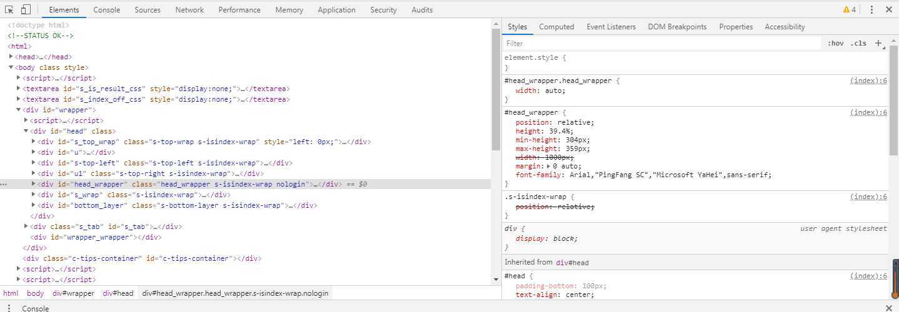Select body in the breadcrumb bar
This screenshot has width=899, height=312.
(36, 293)
